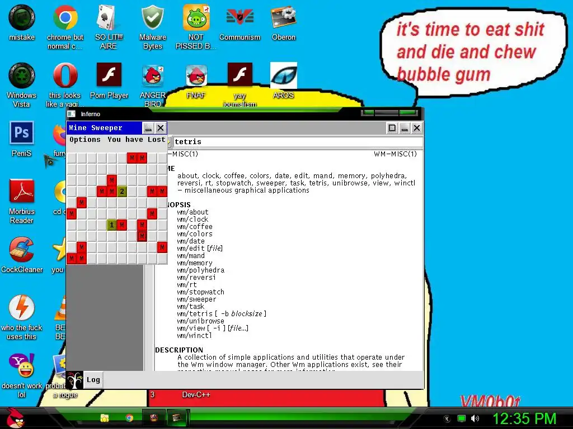Click the olive '2' minesweeper cell
The height and width of the screenshot is (429, 573).
122,191
